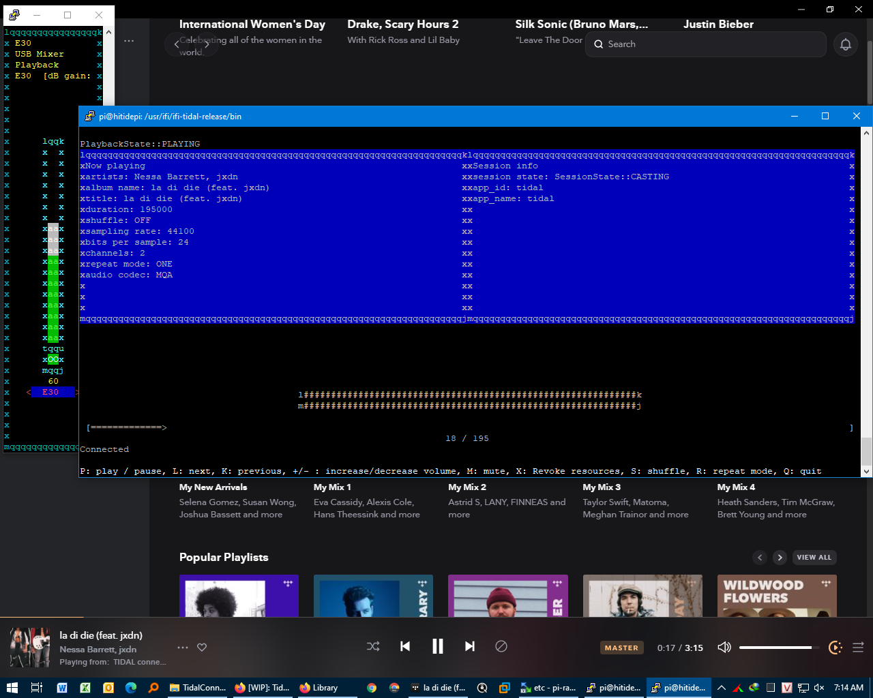This screenshot has height=698, width=873.
Task: Click the MASTER quality badge
Action: (x=621, y=648)
